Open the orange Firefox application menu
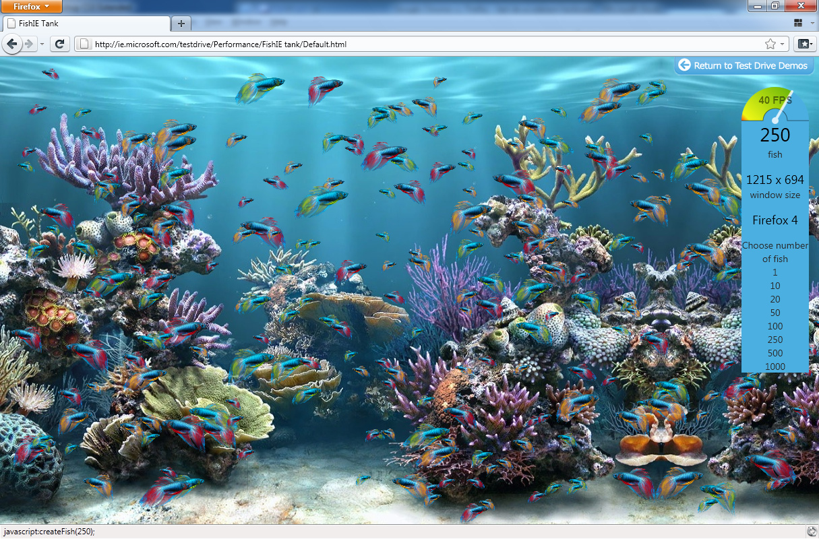This screenshot has height=539, width=819. coord(32,7)
